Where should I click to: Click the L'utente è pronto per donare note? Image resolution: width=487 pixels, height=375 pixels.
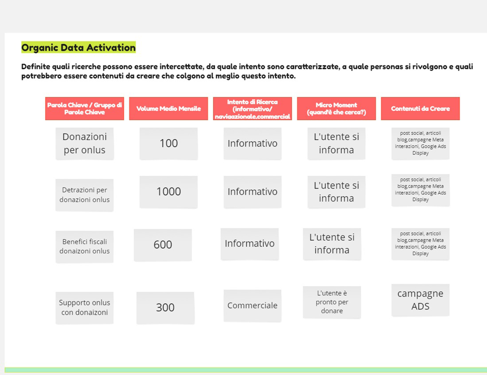click(332, 302)
